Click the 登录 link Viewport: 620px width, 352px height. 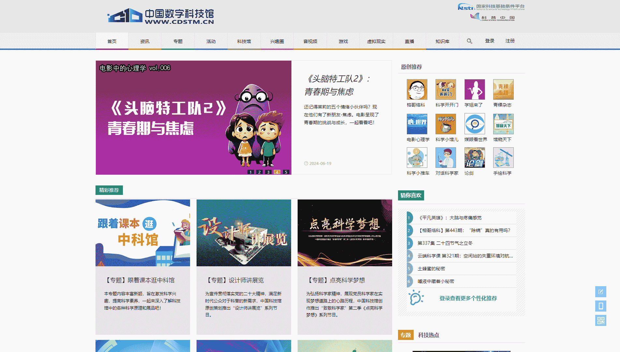490,41
